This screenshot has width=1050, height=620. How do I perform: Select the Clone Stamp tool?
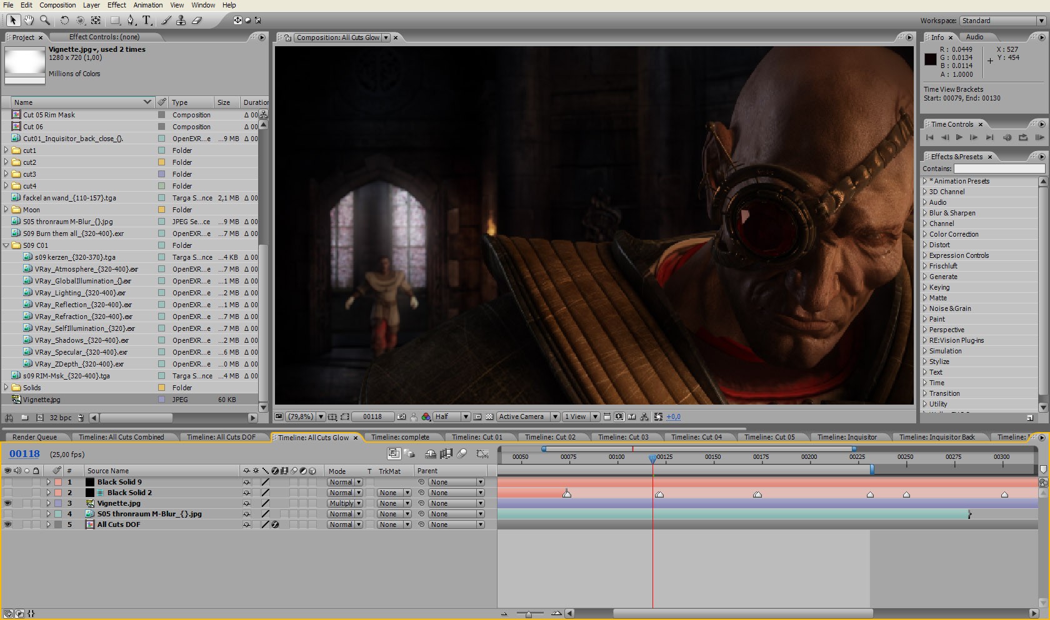[181, 20]
